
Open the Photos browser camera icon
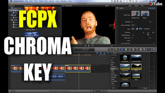126,49
